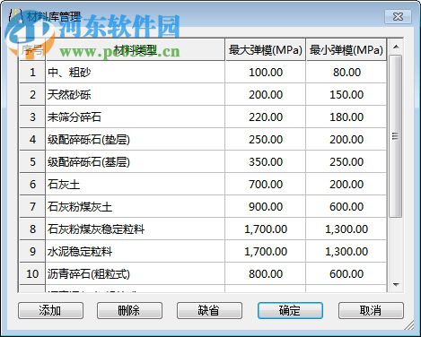Click max modulus 350.00 for 级配碎砾石(基层)
Image resolution: width=421 pixels, height=337 pixels.
(266, 162)
